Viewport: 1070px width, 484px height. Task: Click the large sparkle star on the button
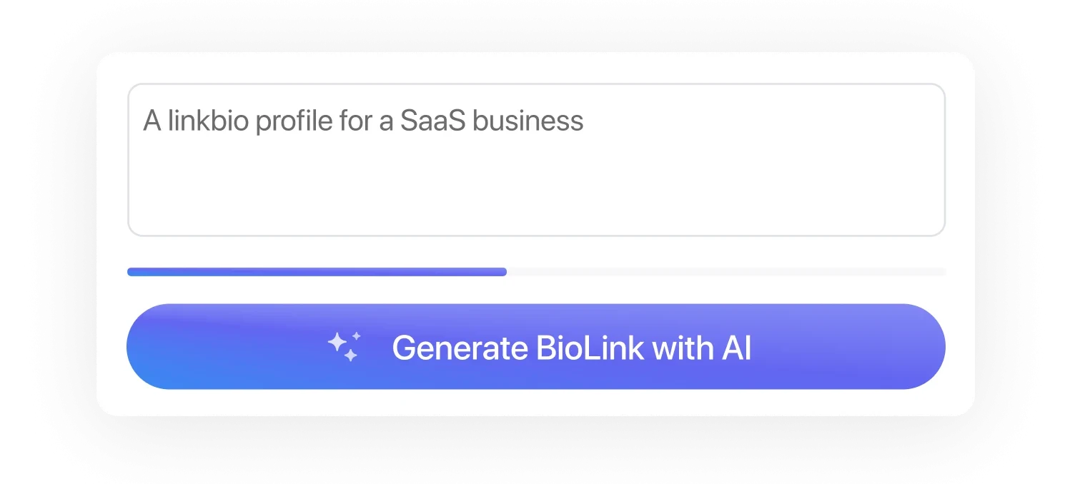(x=338, y=343)
